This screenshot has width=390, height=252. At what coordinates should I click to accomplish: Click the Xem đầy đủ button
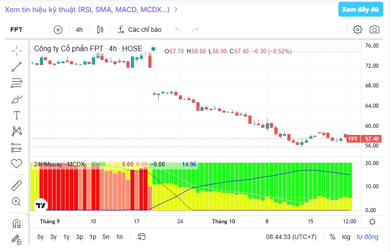click(x=361, y=9)
